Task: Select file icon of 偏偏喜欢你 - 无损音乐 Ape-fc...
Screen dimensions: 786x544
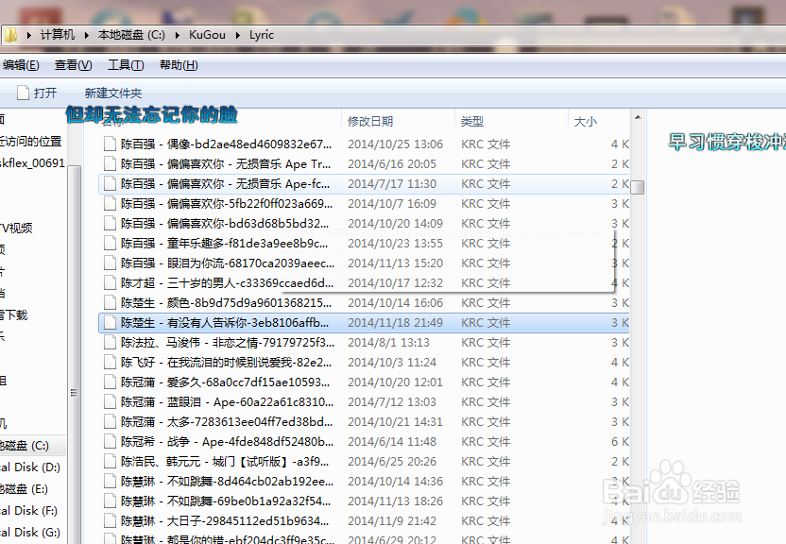Action: tap(110, 184)
